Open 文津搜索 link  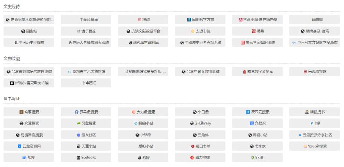point(29,123)
